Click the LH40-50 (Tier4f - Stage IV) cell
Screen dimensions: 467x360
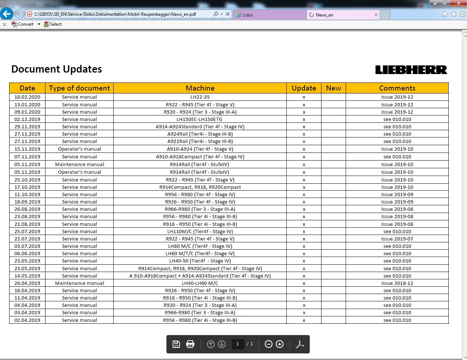tap(200, 261)
